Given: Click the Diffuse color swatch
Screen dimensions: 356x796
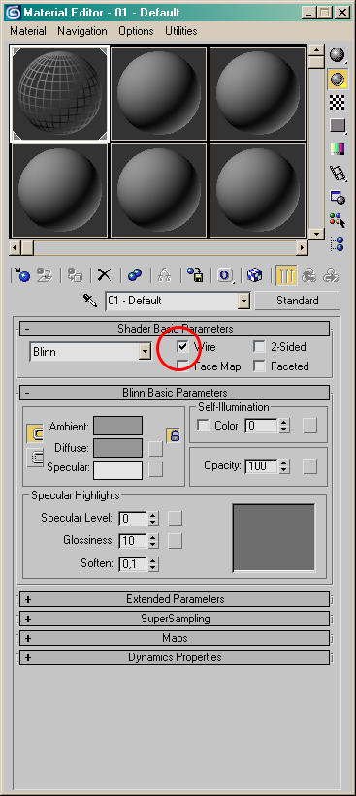Looking at the screenshot, I should [117, 448].
